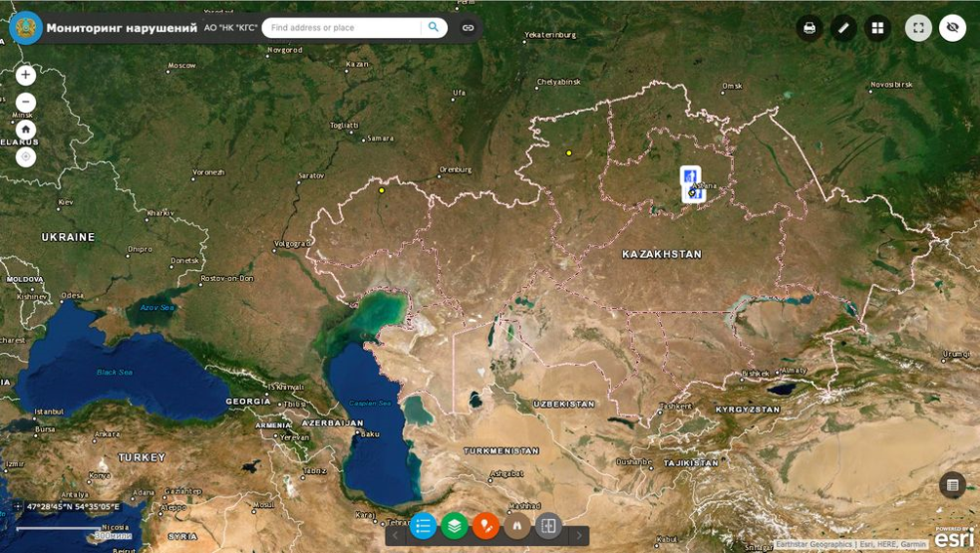
Task: Open the brown binoculars widget
Action: pos(516,527)
